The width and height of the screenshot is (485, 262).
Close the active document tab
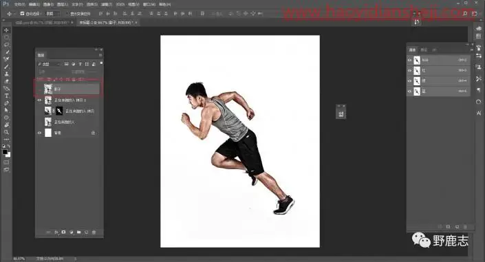tap(136, 23)
